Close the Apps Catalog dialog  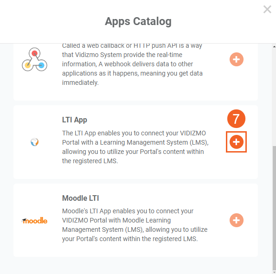pyautogui.click(x=267, y=9)
